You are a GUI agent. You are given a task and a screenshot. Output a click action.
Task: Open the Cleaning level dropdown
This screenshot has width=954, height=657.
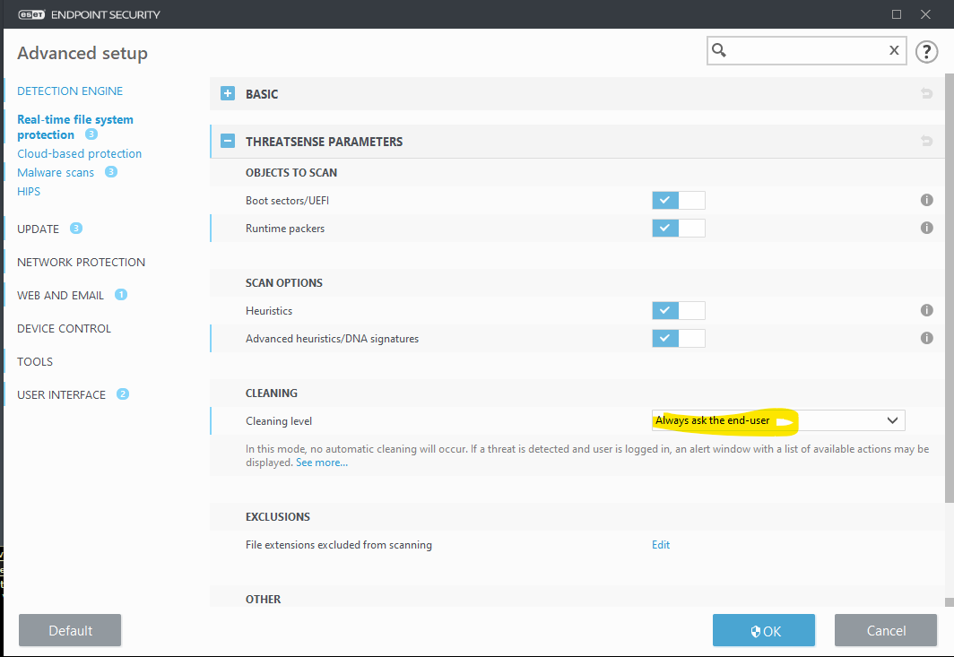778,420
